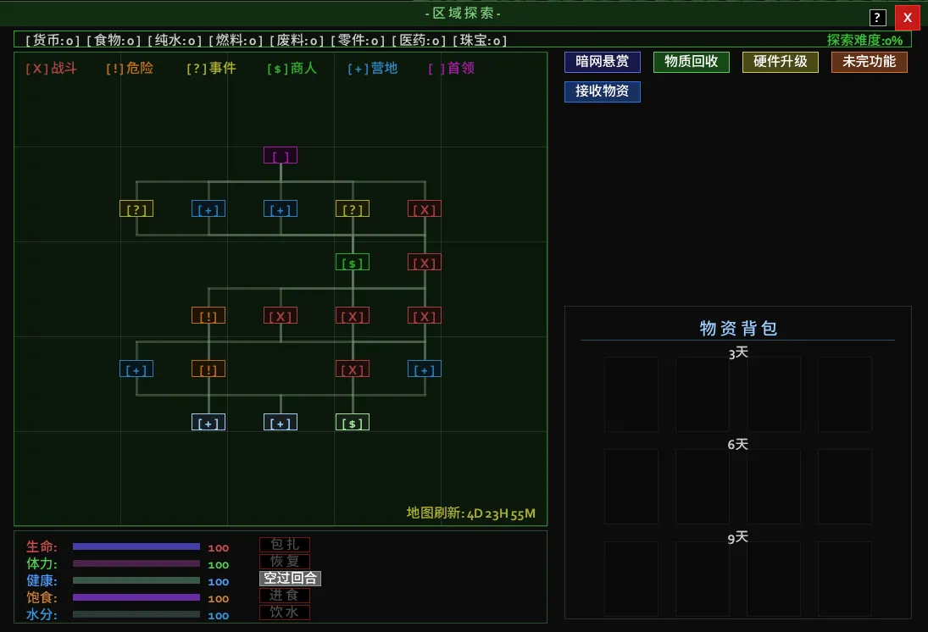Select the purple boss node on the map
The height and width of the screenshot is (632, 928).
tap(280, 155)
